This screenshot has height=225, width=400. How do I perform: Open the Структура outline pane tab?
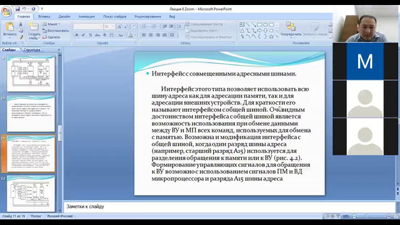click(32, 50)
